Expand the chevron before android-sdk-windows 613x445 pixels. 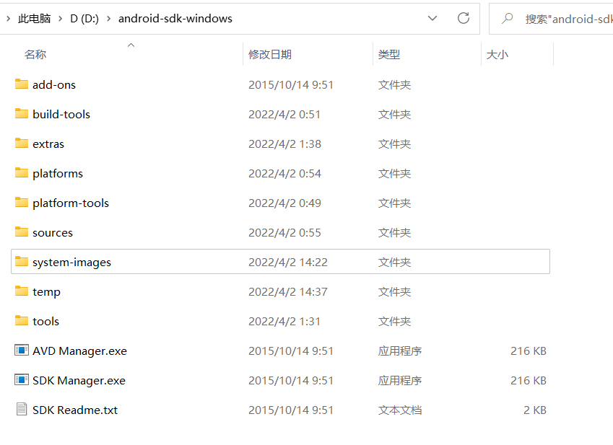point(109,18)
